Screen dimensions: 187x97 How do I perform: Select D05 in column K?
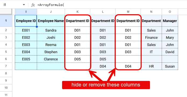[x=78, y=59]
